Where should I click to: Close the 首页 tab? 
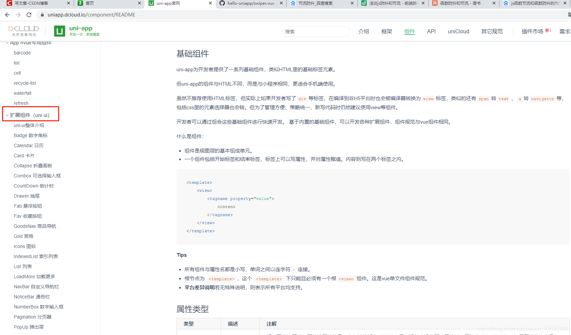[x=139, y=3]
